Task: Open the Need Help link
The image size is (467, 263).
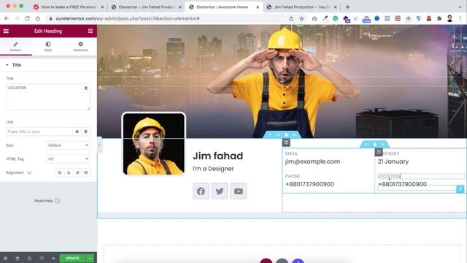Action: [x=47, y=201]
